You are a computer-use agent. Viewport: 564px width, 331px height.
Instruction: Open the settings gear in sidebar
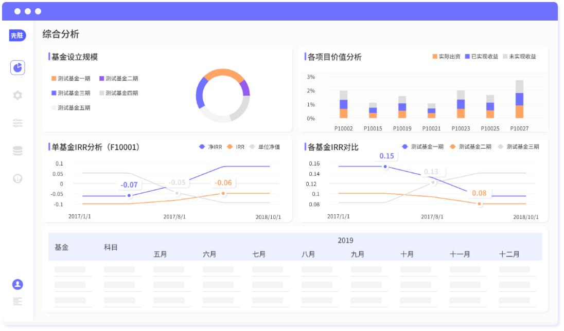(17, 95)
